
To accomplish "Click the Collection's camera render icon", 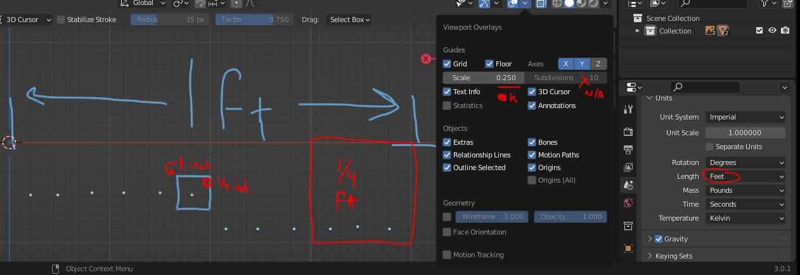I will 785,30.
